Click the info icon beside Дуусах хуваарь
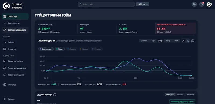The image size is (215, 104). pos(55,95)
